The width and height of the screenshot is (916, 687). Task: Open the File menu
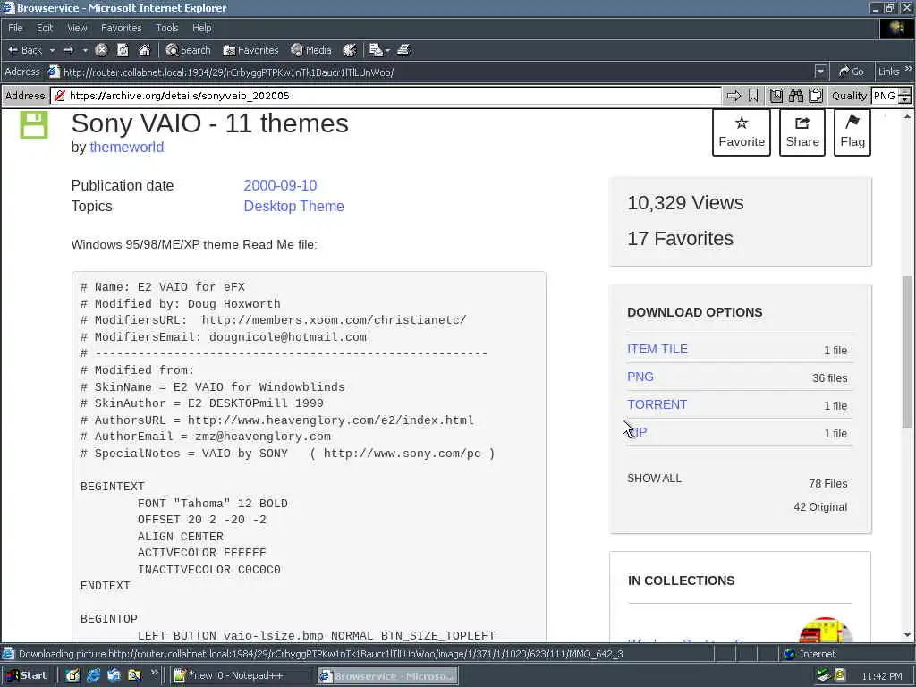coord(15,28)
